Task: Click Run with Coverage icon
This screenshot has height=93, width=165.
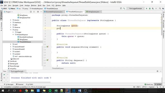Action: [153, 9]
